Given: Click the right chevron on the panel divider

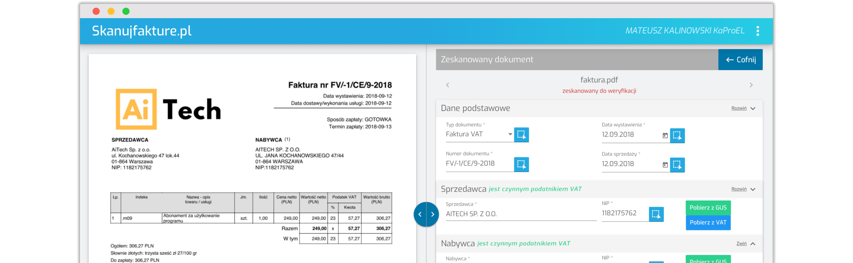Looking at the screenshot, I should coord(433,214).
